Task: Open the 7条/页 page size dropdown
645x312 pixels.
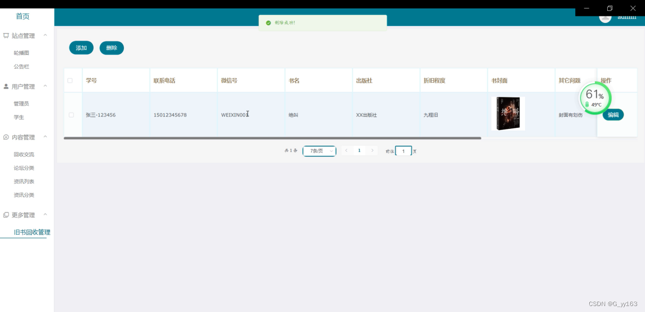Action: 319,151
